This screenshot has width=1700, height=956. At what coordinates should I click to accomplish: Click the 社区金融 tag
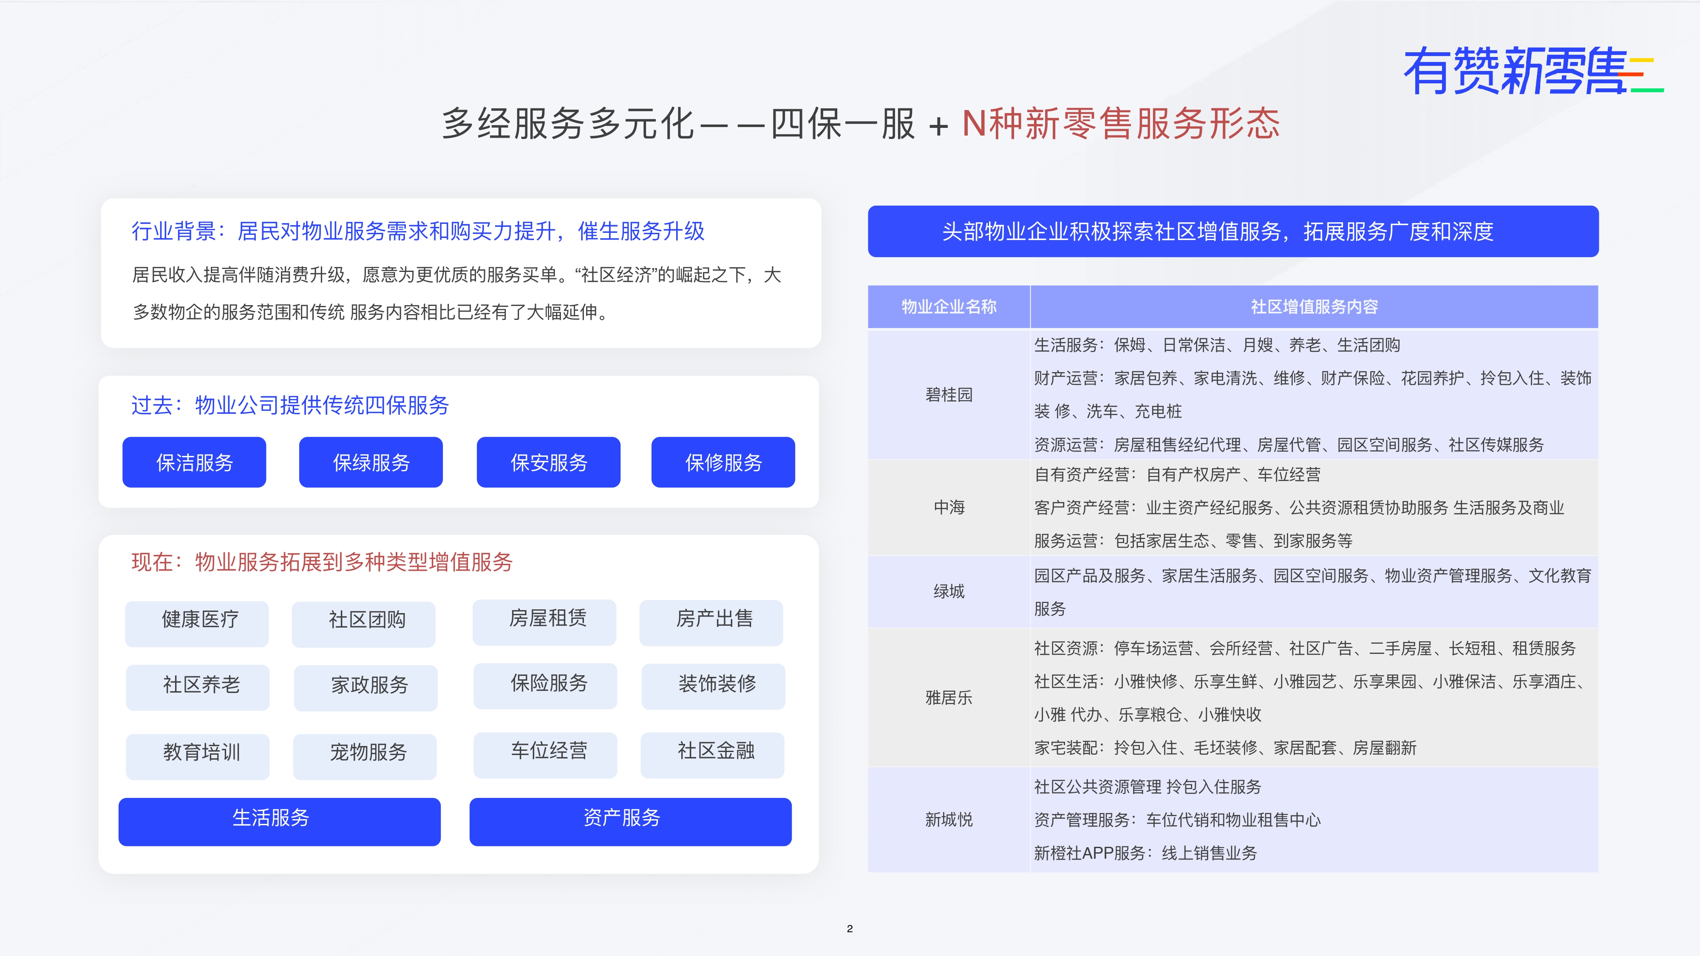click(x=713, y=755)
